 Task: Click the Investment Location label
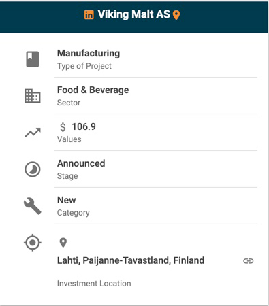pyautogui.click(x=94, y=284)
